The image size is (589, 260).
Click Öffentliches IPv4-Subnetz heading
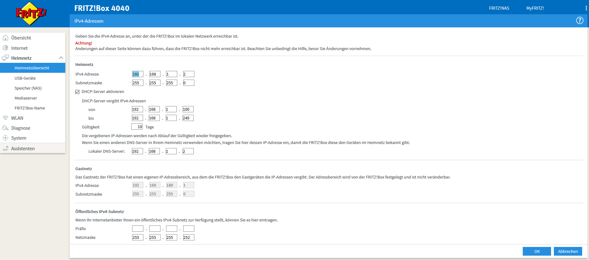(100, 211)
